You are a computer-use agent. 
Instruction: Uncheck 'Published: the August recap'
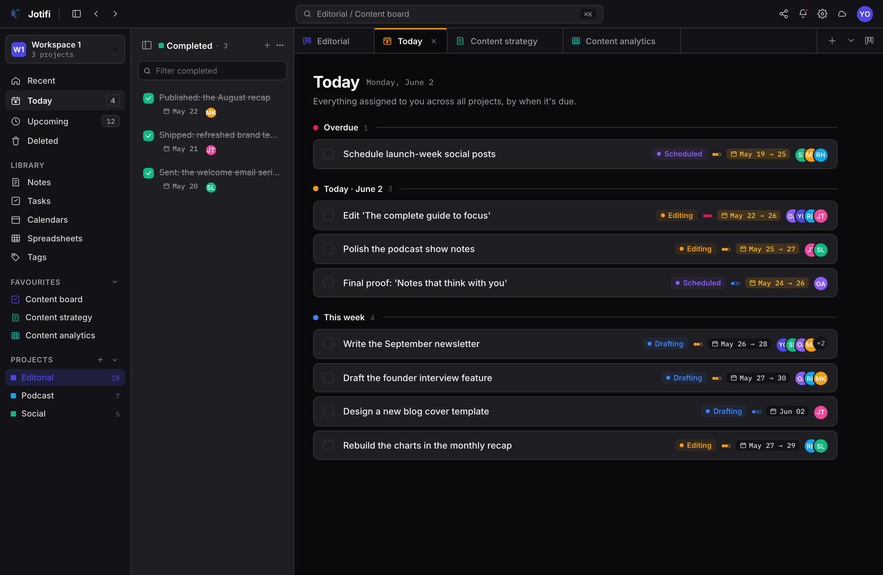pyautogui.click(x=148, y=98)
